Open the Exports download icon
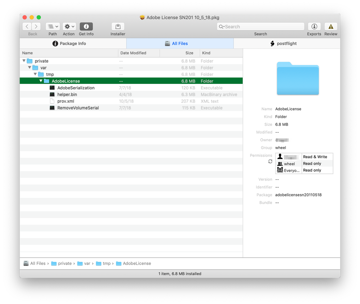The width and height of the screenshot is (360, 304). (x=314, y=27)
